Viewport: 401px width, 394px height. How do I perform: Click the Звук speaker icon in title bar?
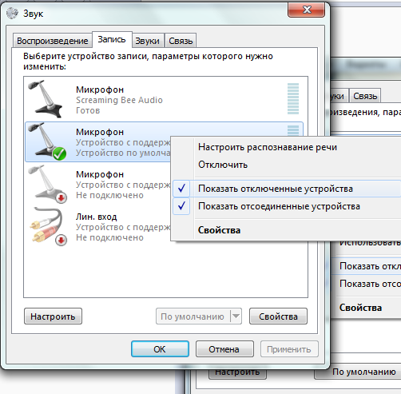coord(12,13)
